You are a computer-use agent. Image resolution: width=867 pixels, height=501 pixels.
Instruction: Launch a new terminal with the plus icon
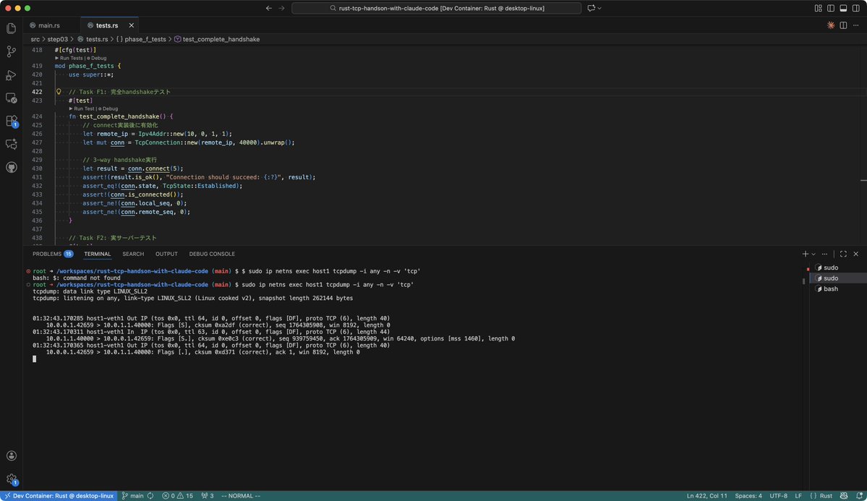(804, 254)
